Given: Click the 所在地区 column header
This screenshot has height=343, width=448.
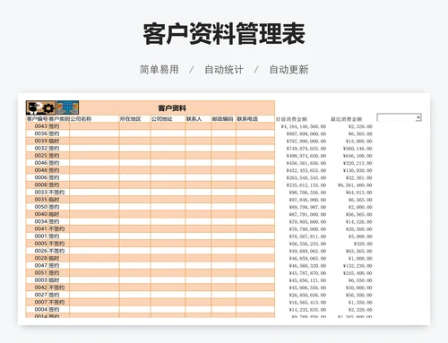Looking at the screenshot, I should 131,119.
